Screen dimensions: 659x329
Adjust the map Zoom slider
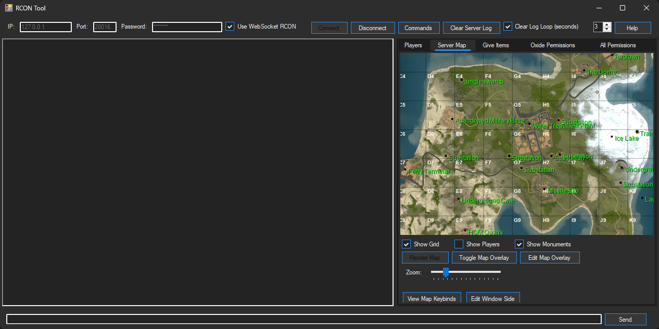(x=446, y=272)
